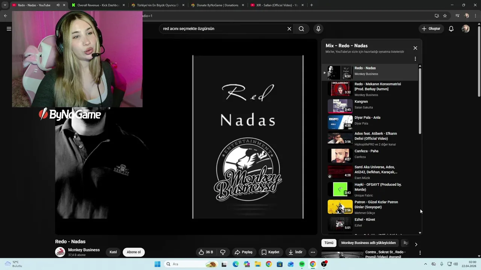Play Patron - Güzel Kızlar Patron Dinler

click(x=370, y=207)
